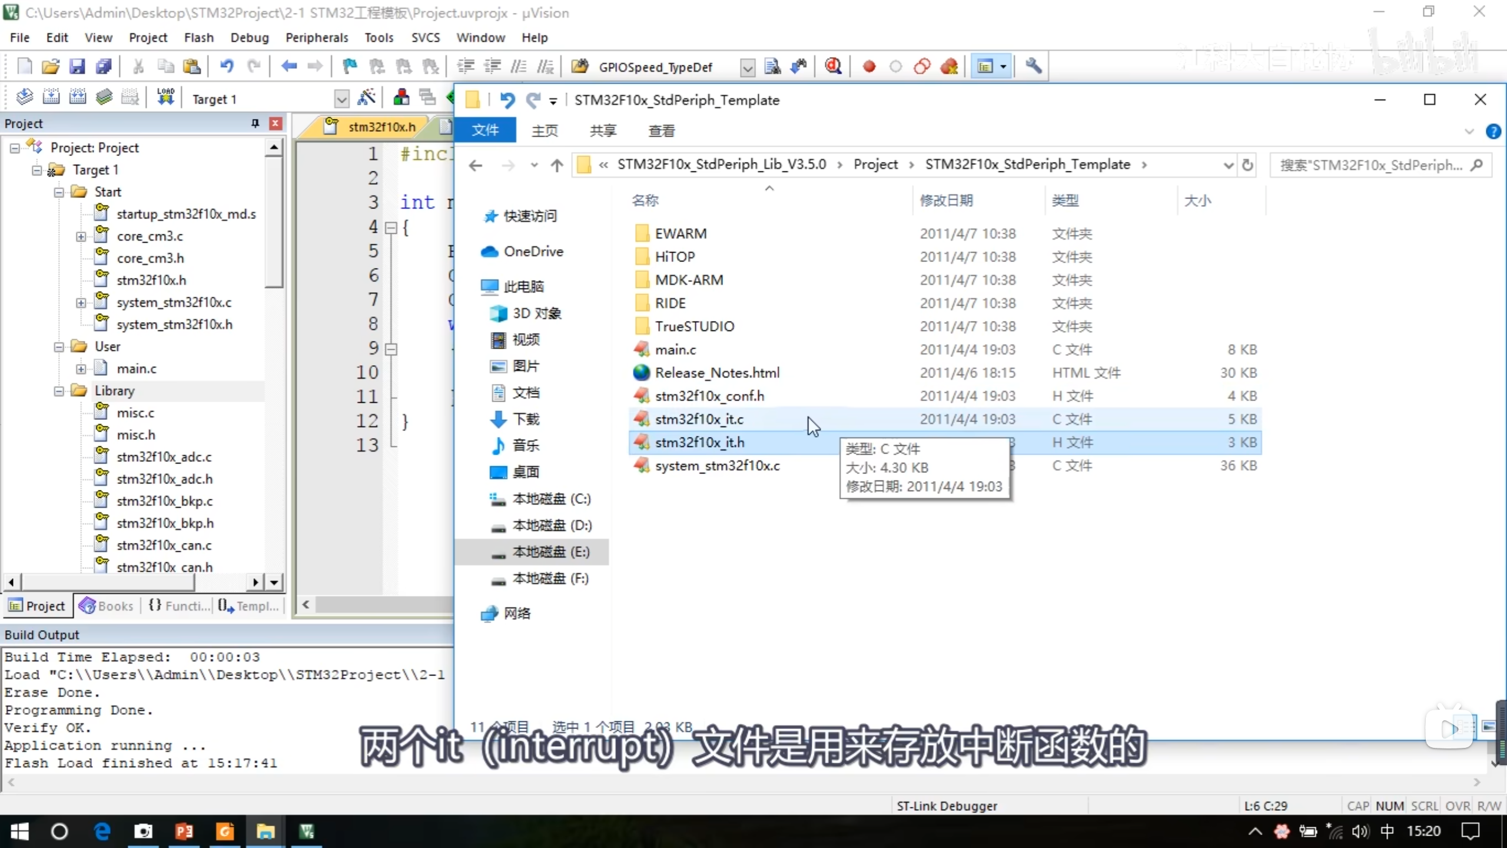Viewport: 1507px width, 848px height.
Task: Open the Target 1 dropdown arrow
Action: click(x=341, y=99)
